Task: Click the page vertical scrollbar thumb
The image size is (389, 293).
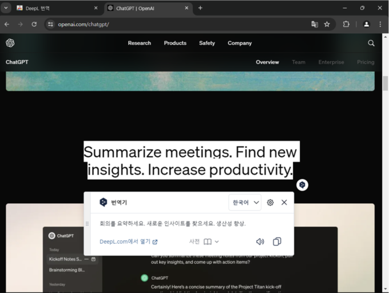Action: tap(385, 84)
